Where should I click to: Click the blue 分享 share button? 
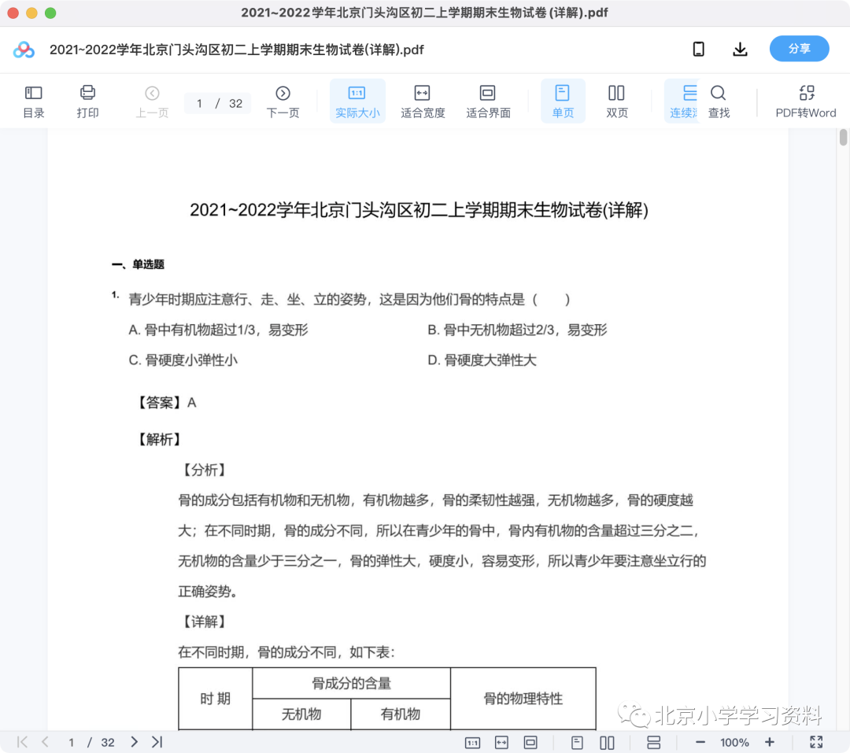point(799,49)
